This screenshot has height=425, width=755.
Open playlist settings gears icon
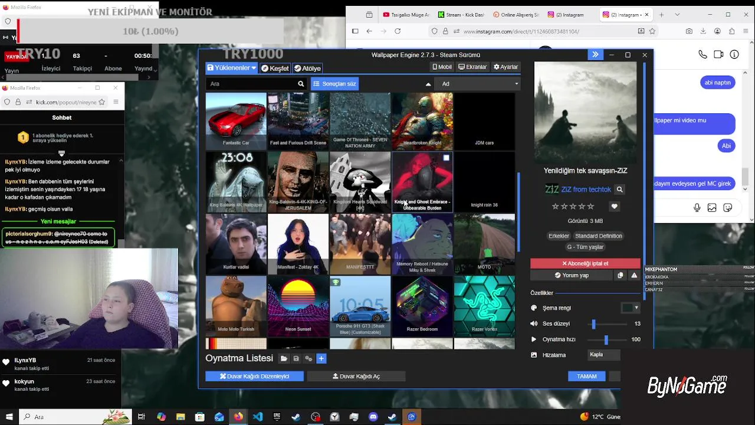point(308,358)
